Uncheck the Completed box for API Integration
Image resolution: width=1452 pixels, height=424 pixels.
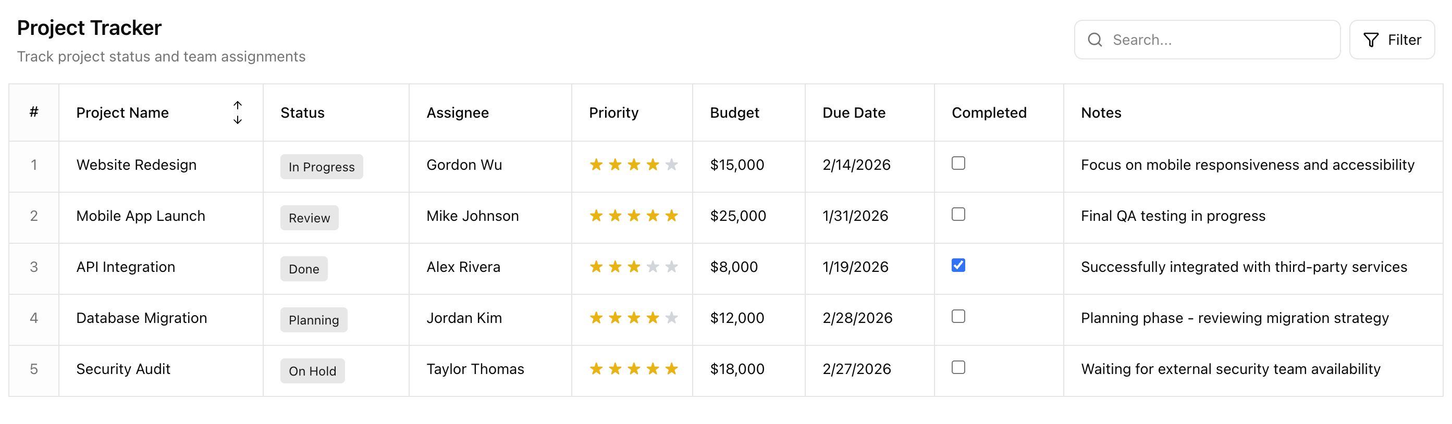point(958,265)
